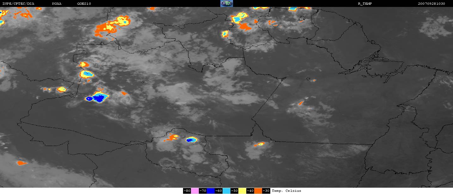Select the dark blue legend swatch

coord(211,191)
